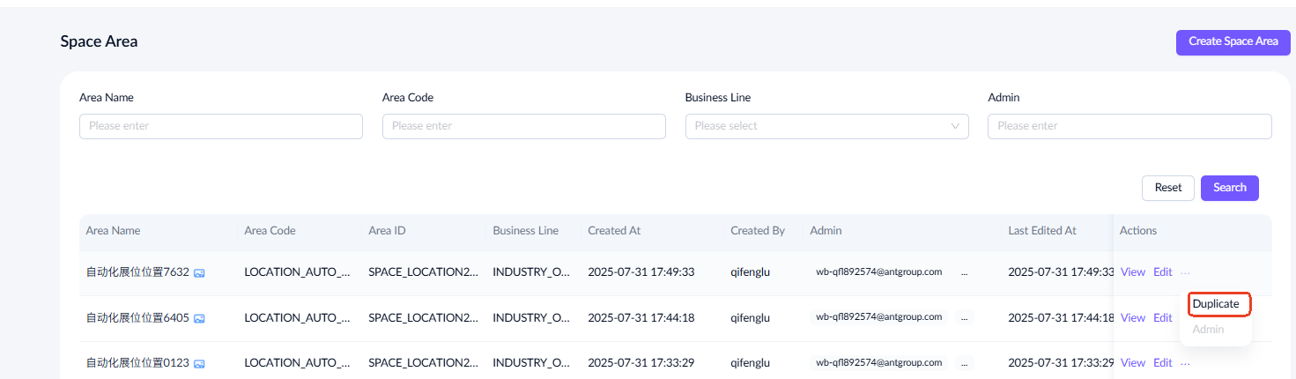Select the Admin entry in the actions menu
The width and height of the screenshot is (1296, 379).
tap(1208, 330)
